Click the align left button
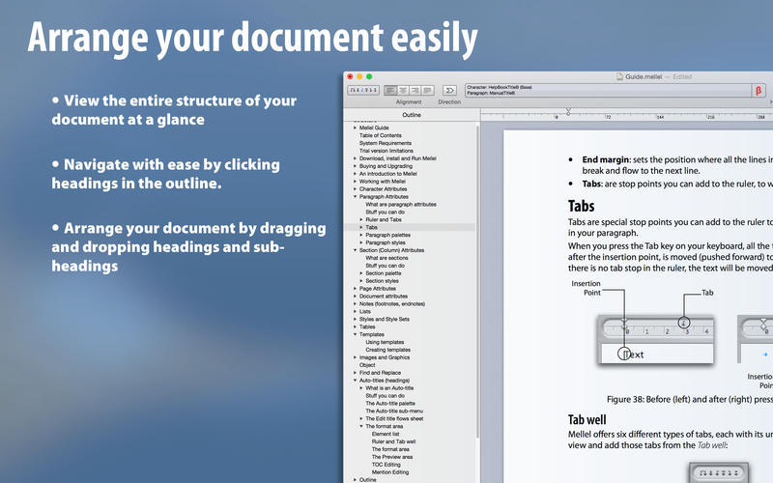Viewport: 773px width, 483px height. (390, 90)
